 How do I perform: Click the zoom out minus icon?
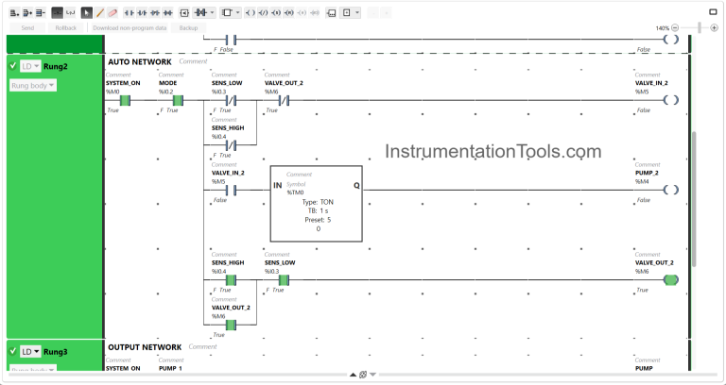(674, 28)
